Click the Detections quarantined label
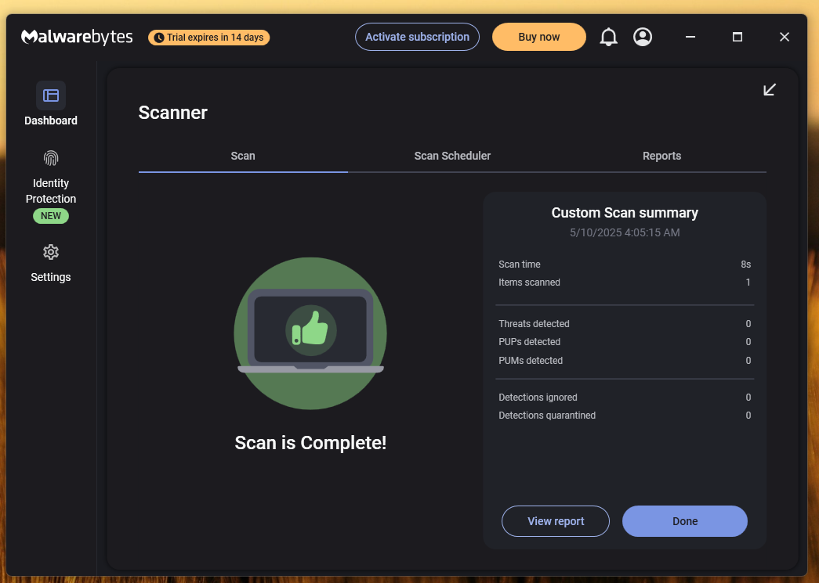Image resolution: width=819 pixels, height=583 pixels. [x=547, y=415]
